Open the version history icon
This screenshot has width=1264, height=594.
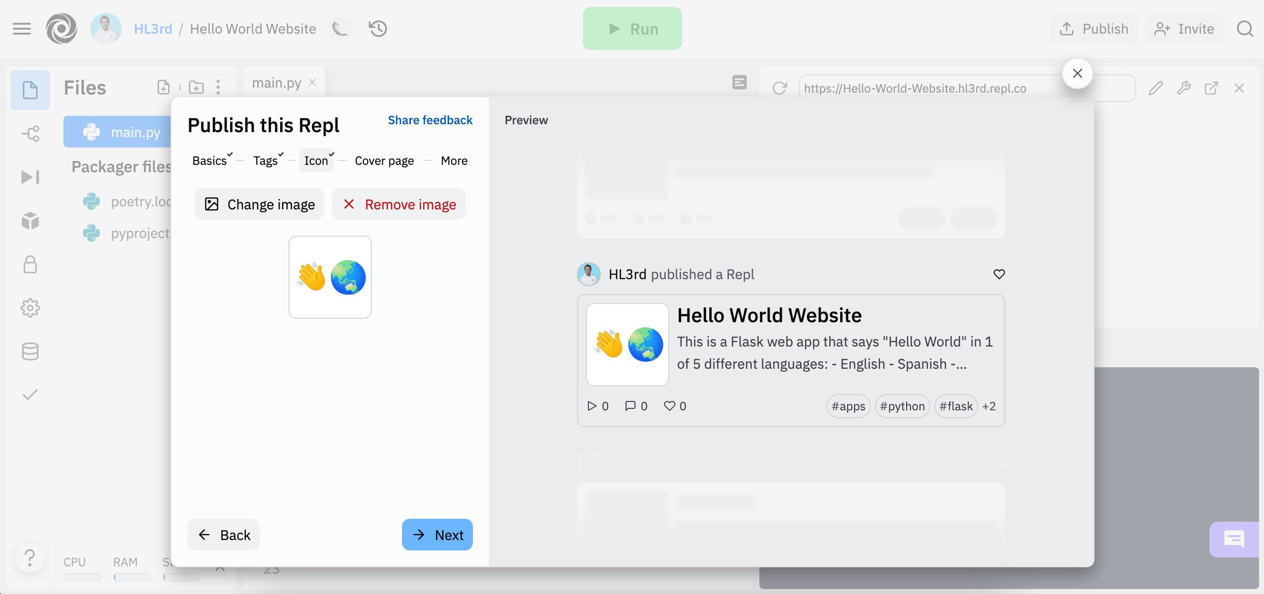[x=378, y=29]
